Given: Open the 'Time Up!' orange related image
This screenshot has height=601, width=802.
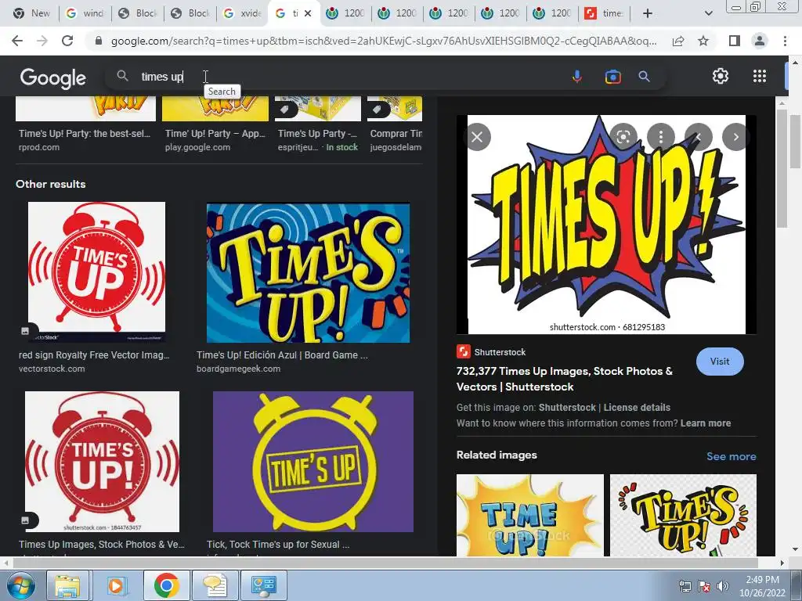Looking at the screenshot, I should [530, 515].
